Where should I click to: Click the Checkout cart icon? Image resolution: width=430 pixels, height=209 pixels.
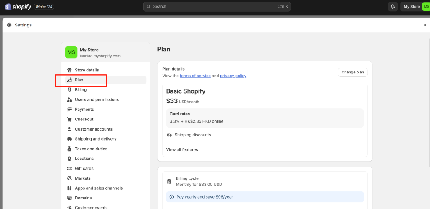point(69,120)
